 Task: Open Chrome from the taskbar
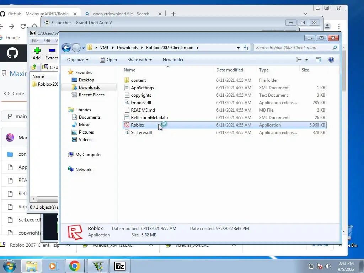coord(74,266)
